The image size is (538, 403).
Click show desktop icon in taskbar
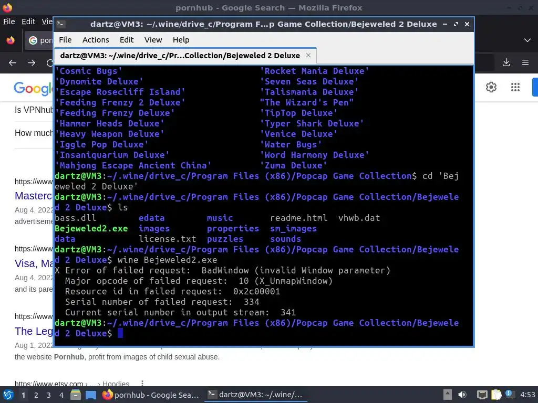pos(91,395)
